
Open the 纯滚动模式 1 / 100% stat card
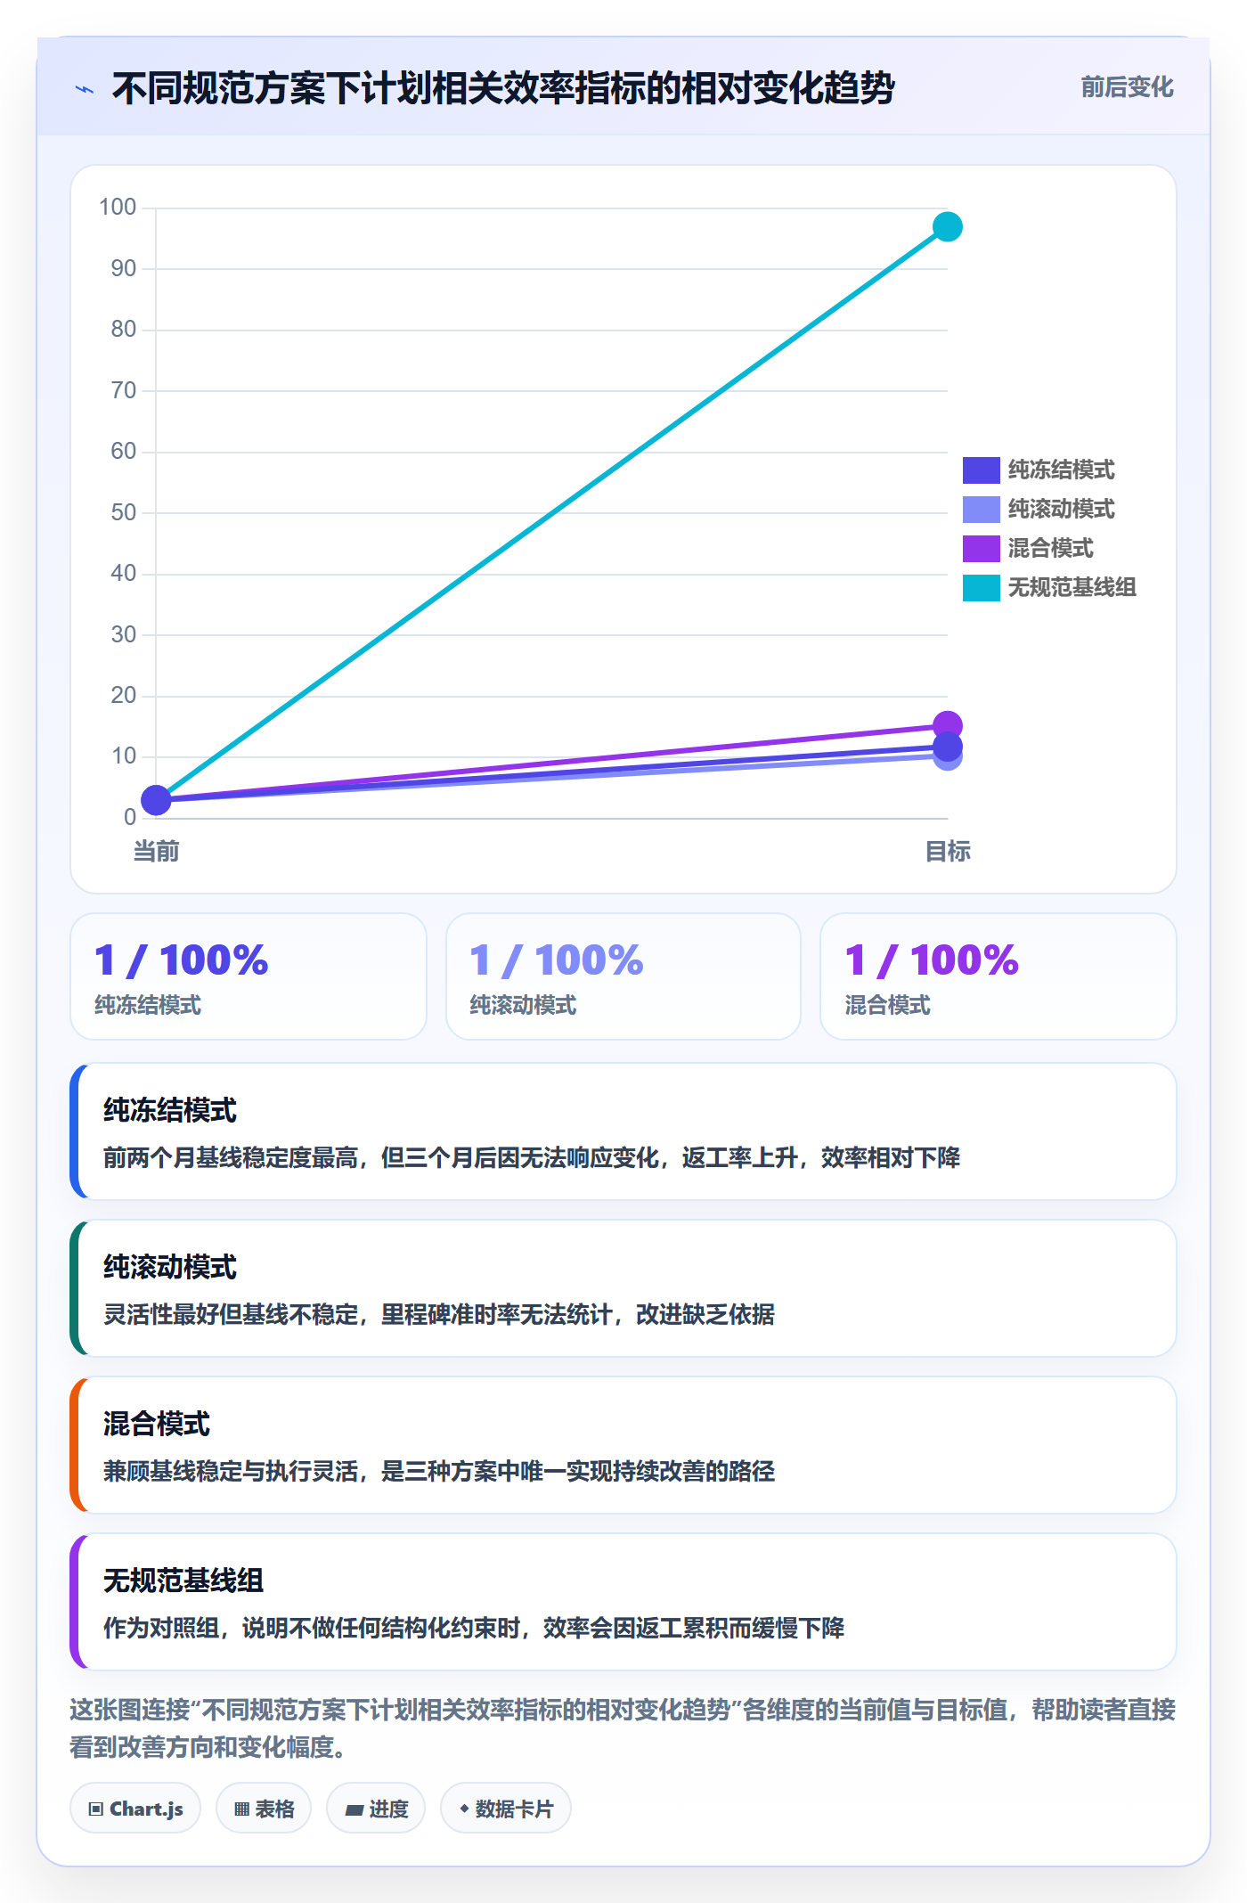623,976
